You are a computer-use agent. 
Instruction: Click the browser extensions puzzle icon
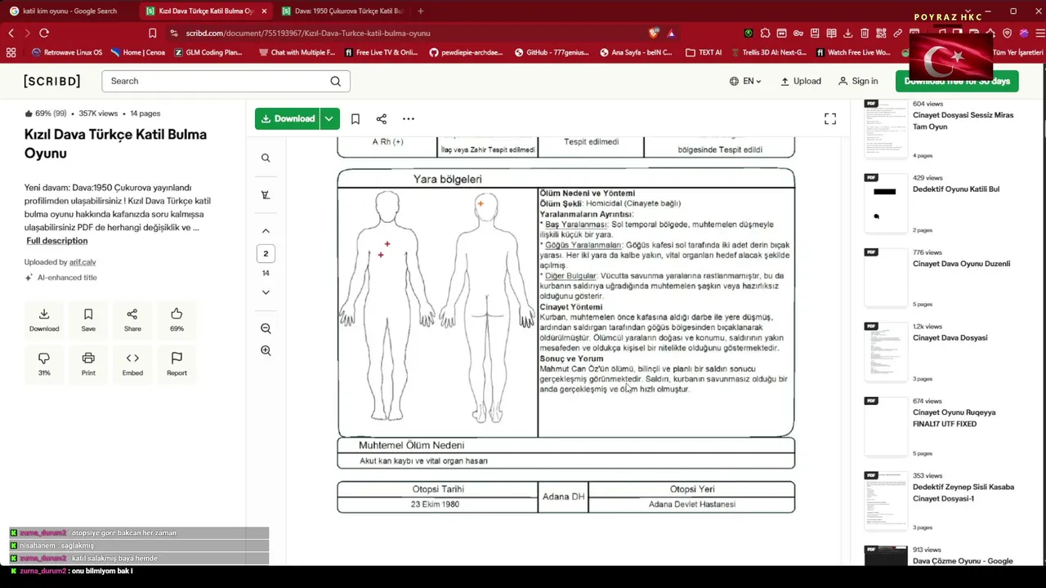765,33
